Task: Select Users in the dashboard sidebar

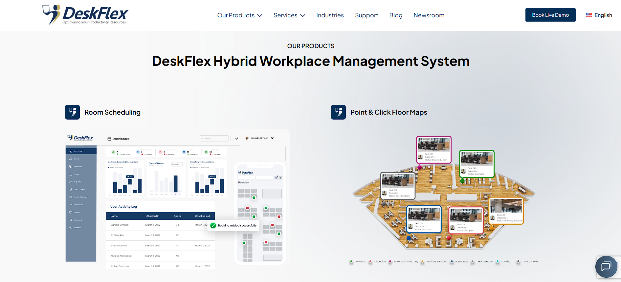Action: pyautogui.click(x=74, y=159)
